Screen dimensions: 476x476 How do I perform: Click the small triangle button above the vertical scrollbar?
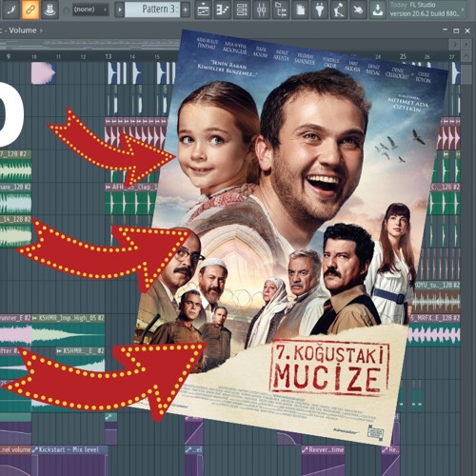466,45
